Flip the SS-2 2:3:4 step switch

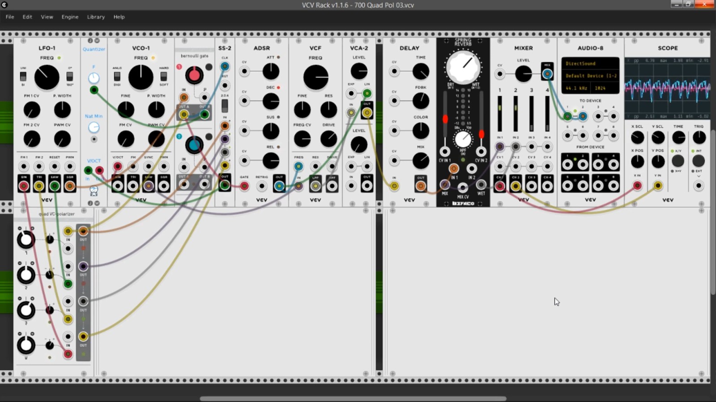click(225, 106)
